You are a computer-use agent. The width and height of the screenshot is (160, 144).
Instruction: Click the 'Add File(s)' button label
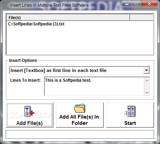tap(29, 123)
